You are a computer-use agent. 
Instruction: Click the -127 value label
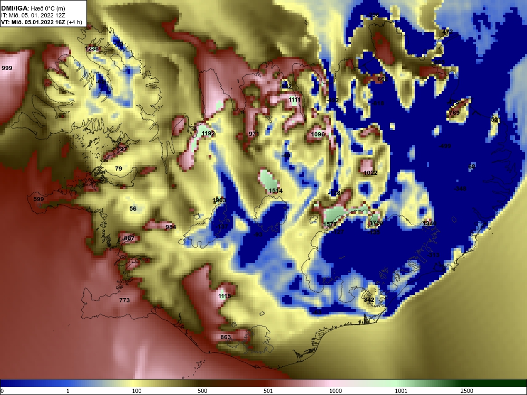click(x=338, y=232)
